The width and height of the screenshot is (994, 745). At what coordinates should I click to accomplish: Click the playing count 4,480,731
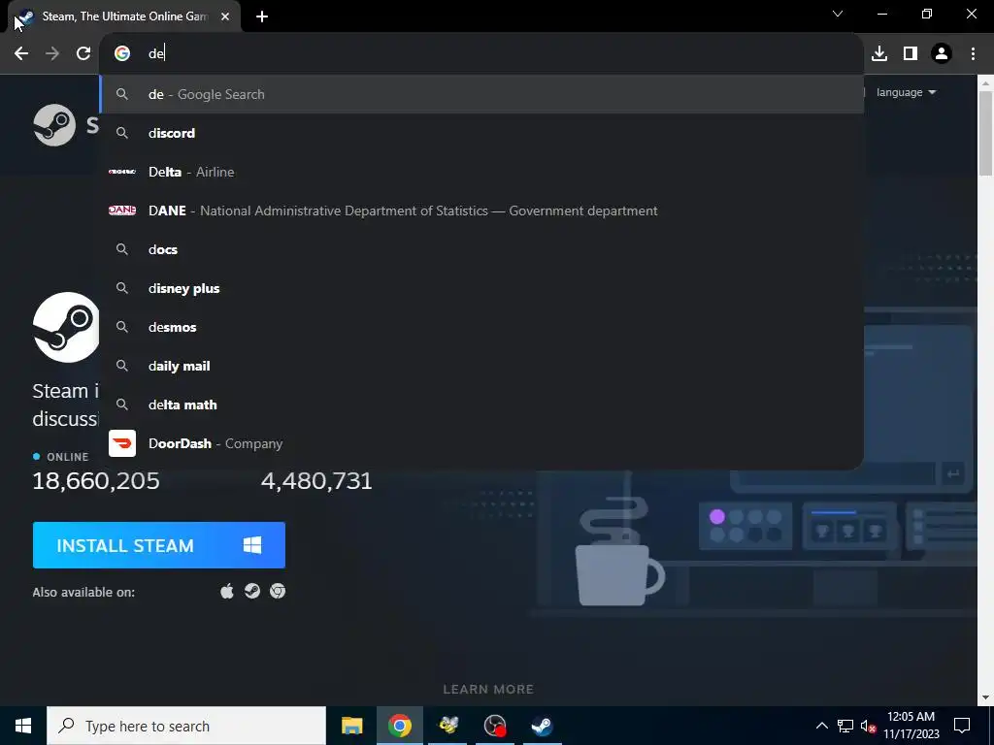pos(316,481)
